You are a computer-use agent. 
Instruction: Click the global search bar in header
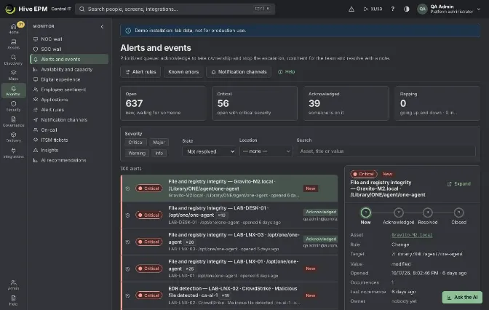pyautogui.click(x=175, y=9)
